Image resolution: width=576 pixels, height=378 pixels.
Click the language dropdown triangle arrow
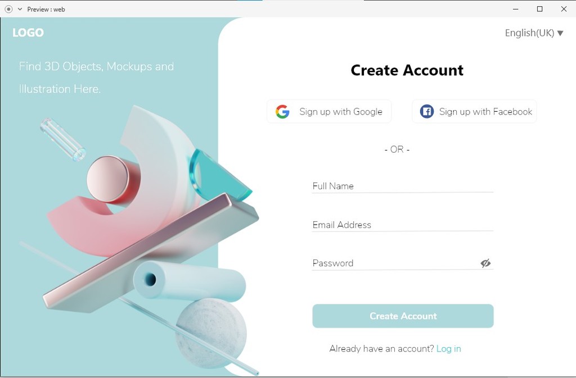(560, 33)
